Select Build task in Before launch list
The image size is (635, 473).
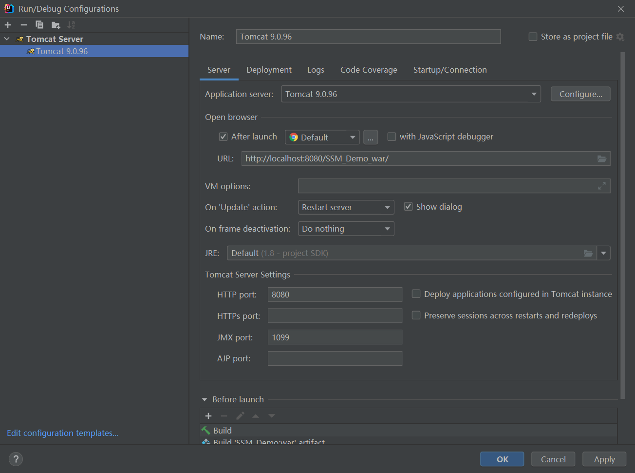pos(408,431)
